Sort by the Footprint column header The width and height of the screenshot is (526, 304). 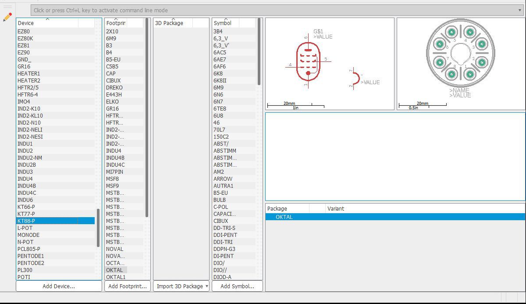(x=116, y=23)
